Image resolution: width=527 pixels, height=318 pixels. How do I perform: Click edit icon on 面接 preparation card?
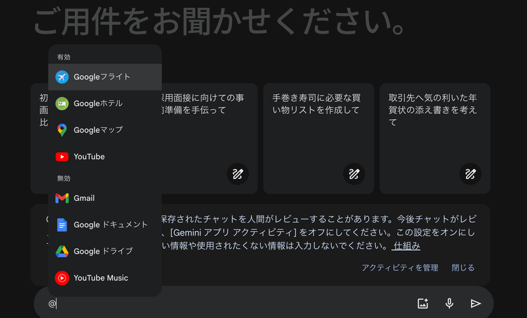pos(238,174)
